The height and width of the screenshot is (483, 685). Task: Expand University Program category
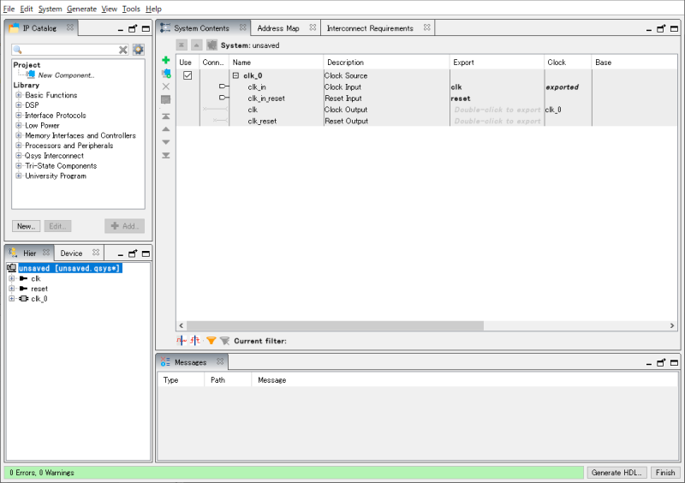coord(18,176)
